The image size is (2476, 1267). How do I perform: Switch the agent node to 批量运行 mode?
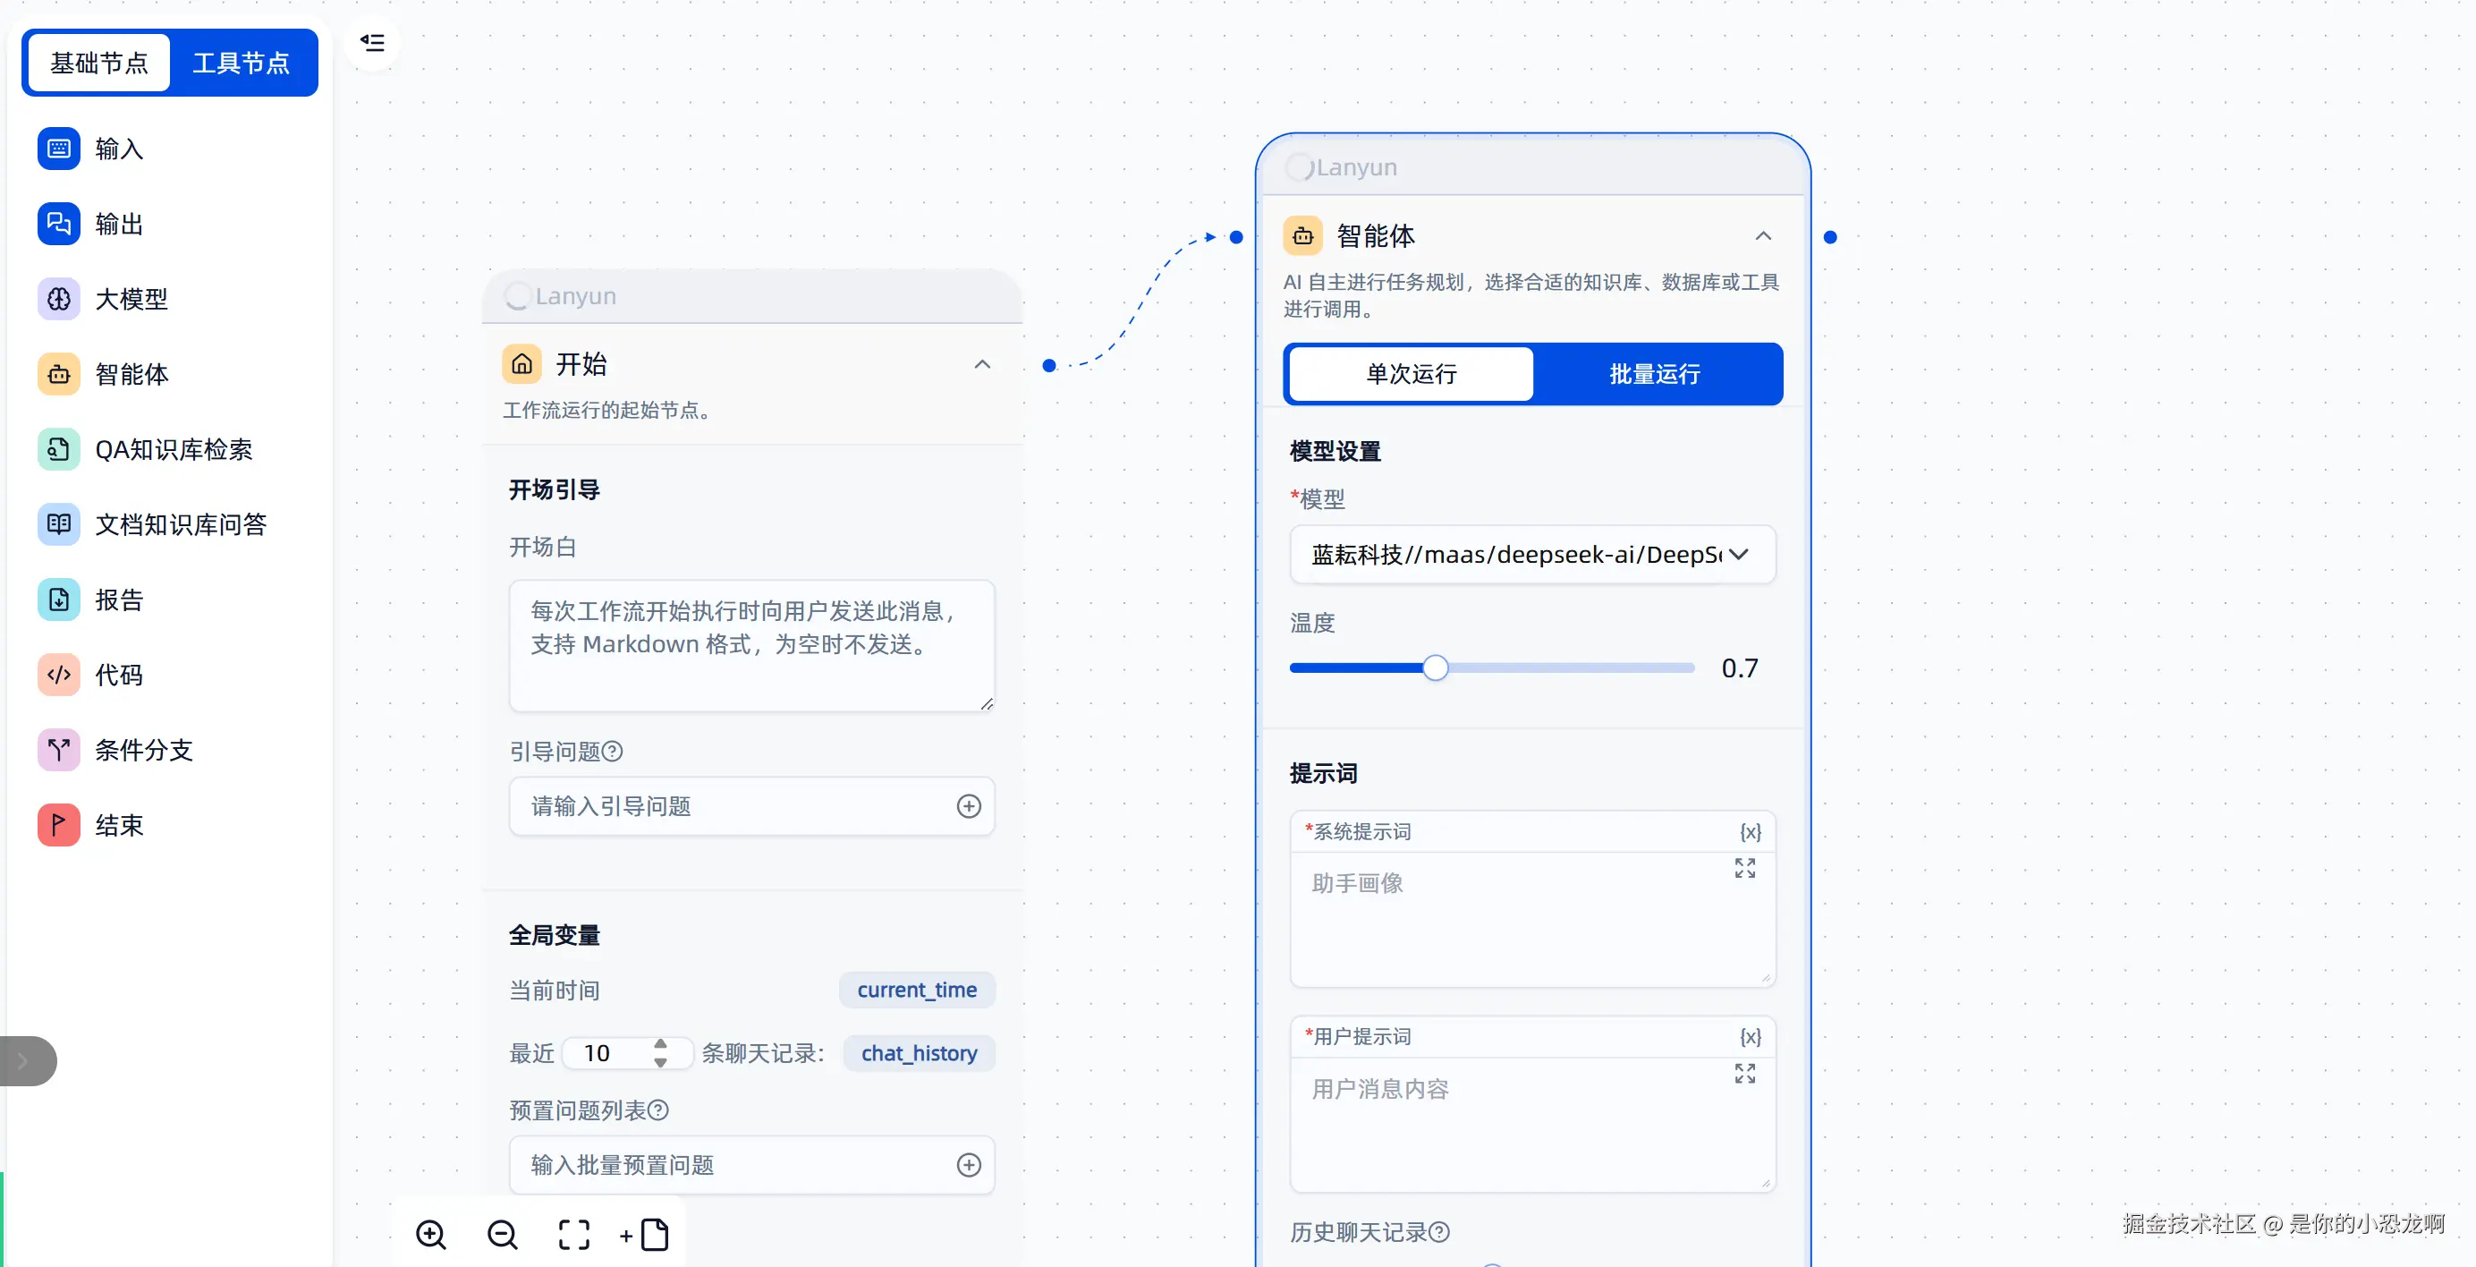point(1654,374)
